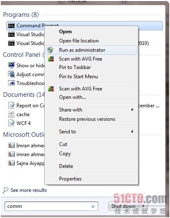Open the arrow next to Shut down

point(143,206)
